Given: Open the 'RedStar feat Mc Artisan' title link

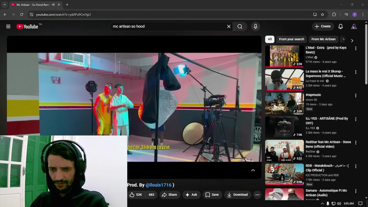Looking at the screenshot, I should pyautogui.click(x=328, y=144).
